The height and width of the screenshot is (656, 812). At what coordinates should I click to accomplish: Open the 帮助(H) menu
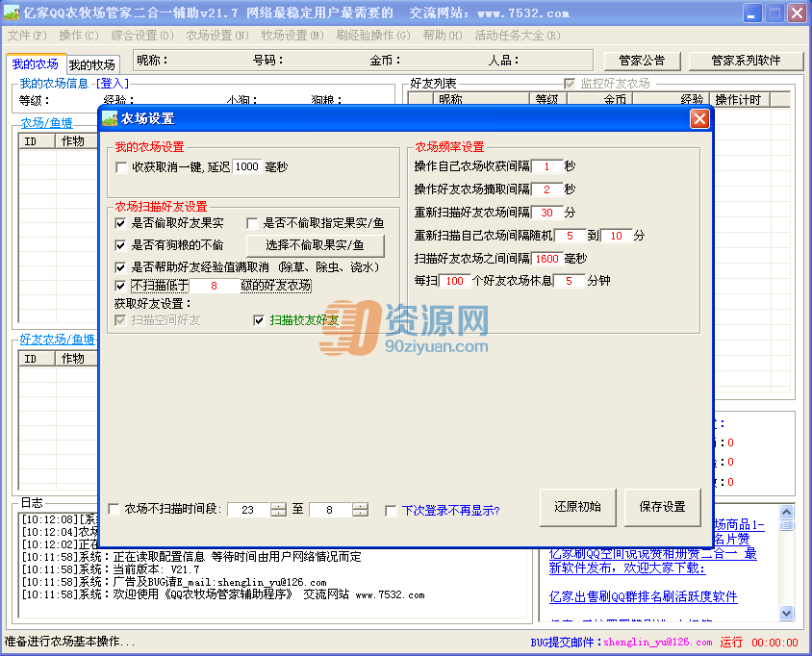tap(443, 36)
